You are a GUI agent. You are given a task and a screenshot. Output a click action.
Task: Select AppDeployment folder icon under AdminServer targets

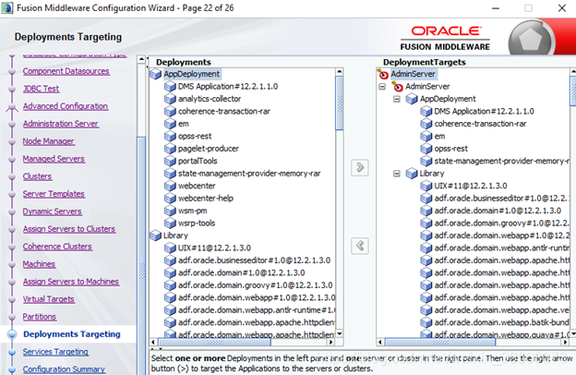pos(412,99)
